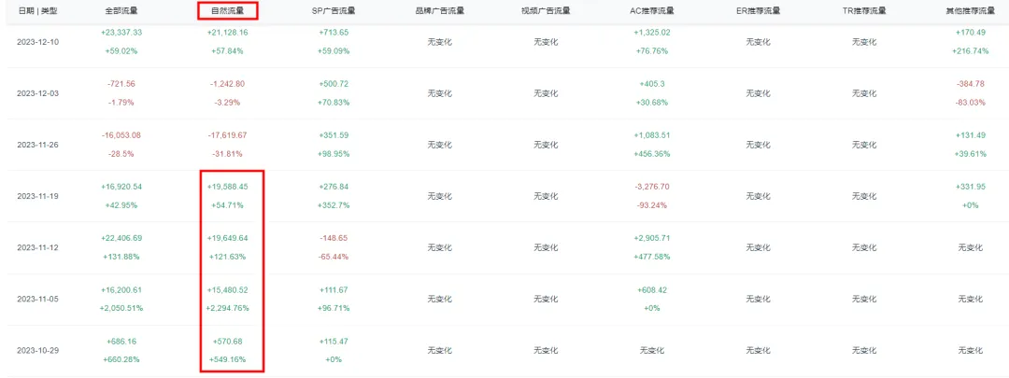Click the 其他推荐流量 column header
The image size is (1009, 378).
pyautogui.click(x=971, y=11)
